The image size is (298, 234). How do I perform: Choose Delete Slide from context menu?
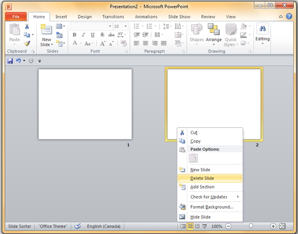point(210,178)
